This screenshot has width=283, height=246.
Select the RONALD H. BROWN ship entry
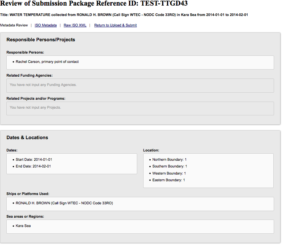[x=64, y=203]
